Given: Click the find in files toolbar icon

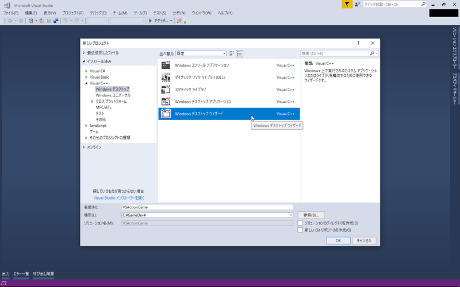Looking at the screenshot, I should pos(179,21).
